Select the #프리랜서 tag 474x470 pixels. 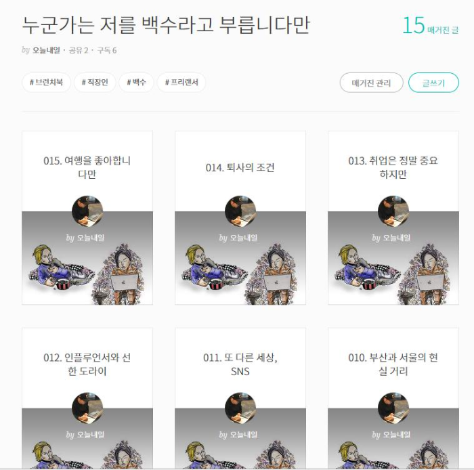click(x=181, y=82)
